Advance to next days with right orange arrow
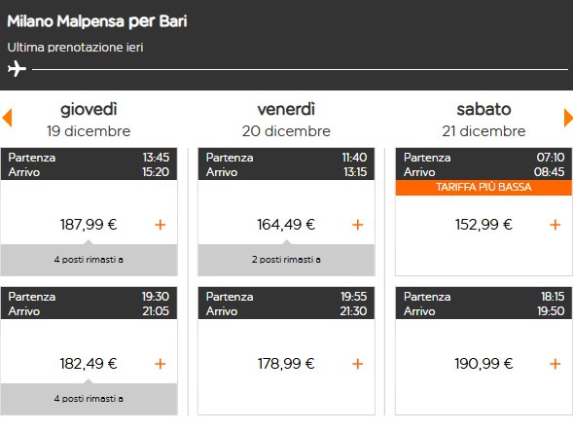The width and height of the screenshot is (573, 431). pos(568,118)
